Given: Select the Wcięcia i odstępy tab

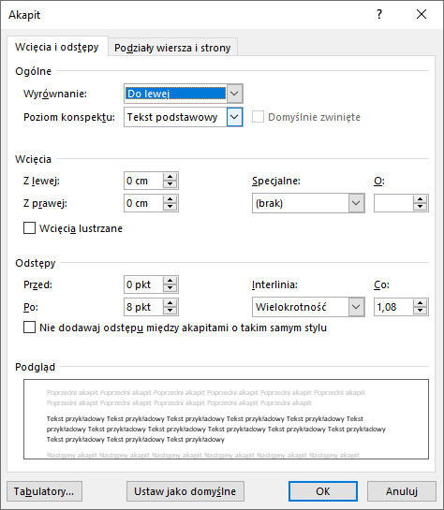Looking at the screenshot, I should pos(57,47).
